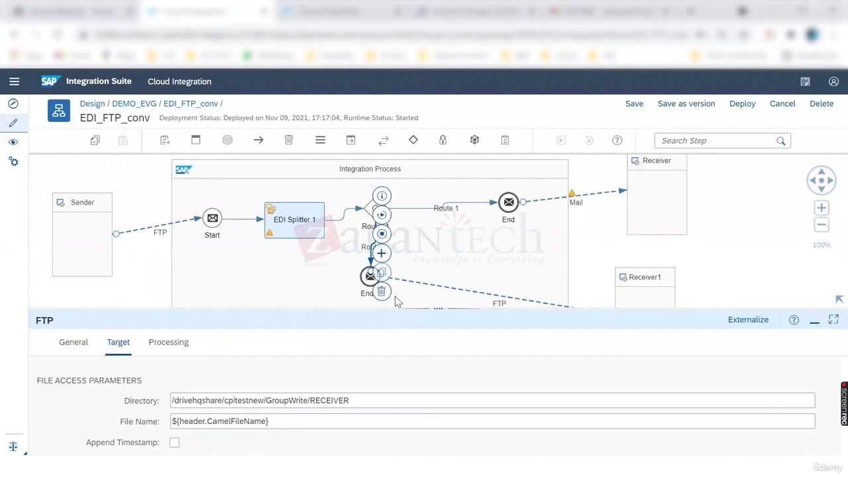Open the Persistence cube palette icon
848x477 pixels.
point(474,140)
